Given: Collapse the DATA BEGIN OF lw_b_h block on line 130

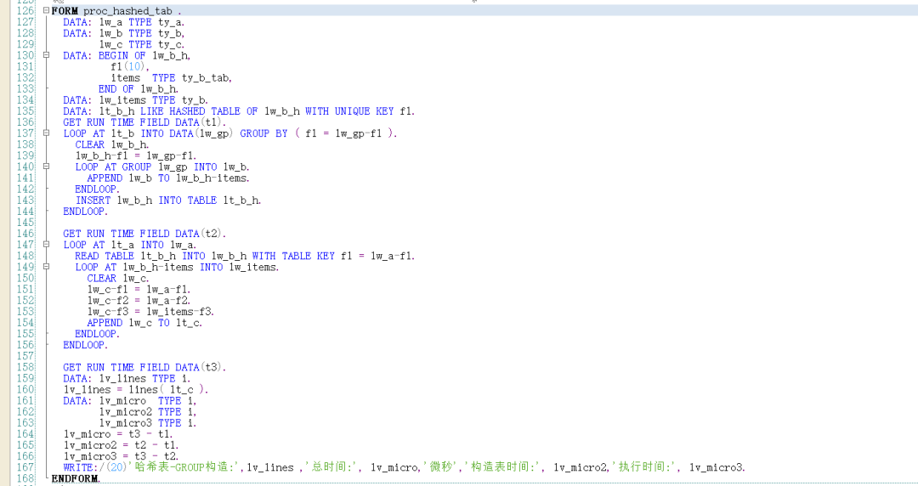Looking at the screenshot, I should [46, 55].
